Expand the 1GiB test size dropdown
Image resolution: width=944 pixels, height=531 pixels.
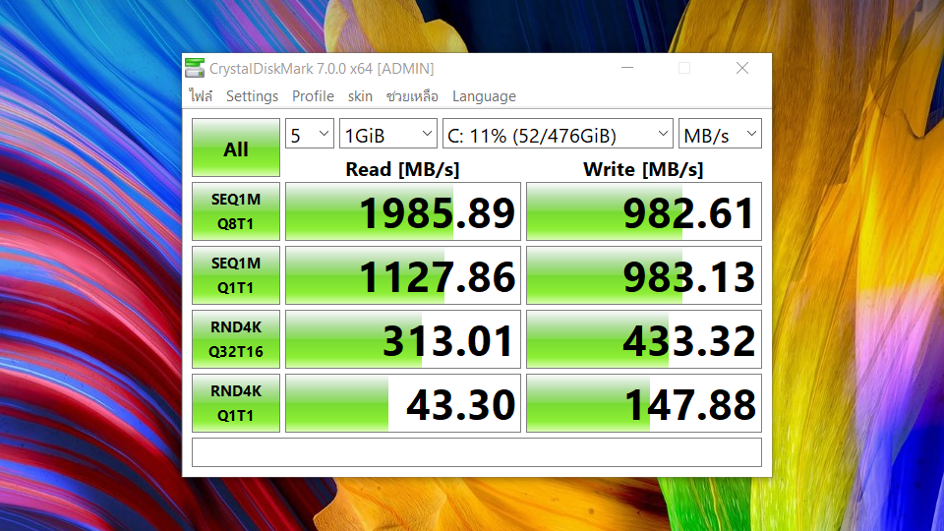(x=388, y=134)
